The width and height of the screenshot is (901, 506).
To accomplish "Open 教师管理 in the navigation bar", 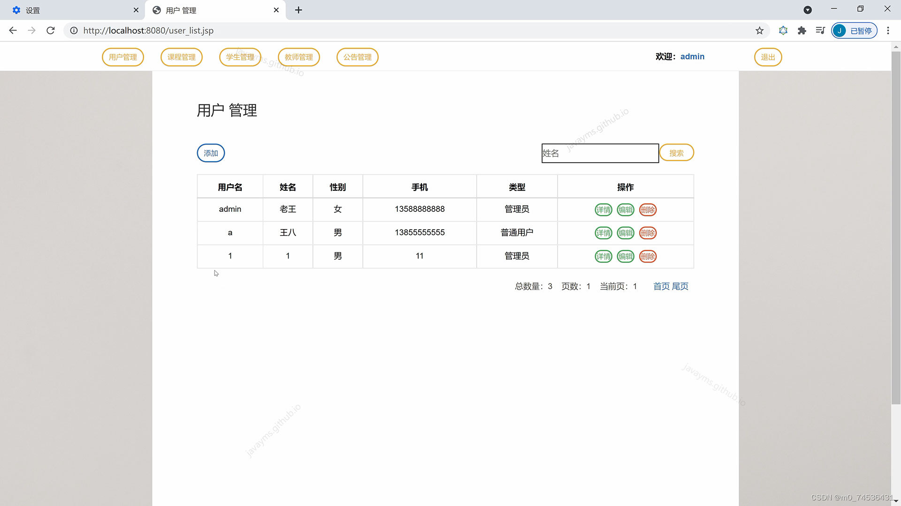I will 299,57.
